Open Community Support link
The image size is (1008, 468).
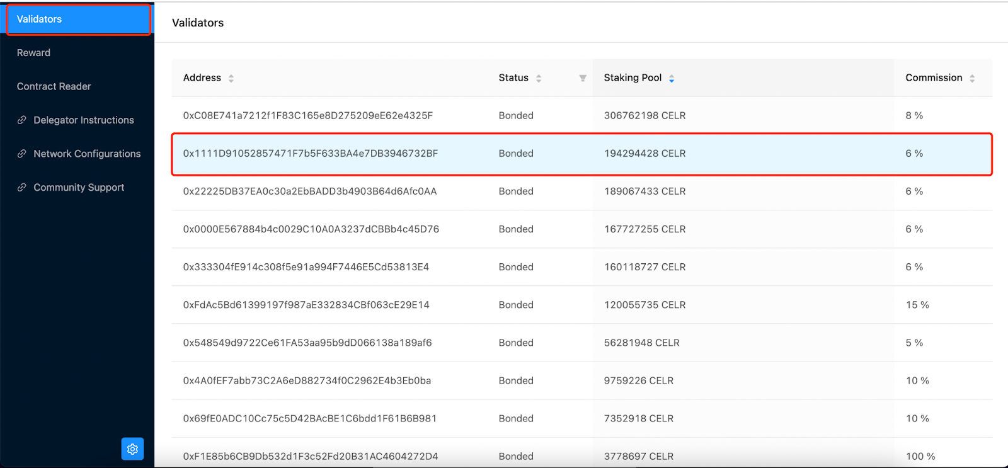click(79, 187)
